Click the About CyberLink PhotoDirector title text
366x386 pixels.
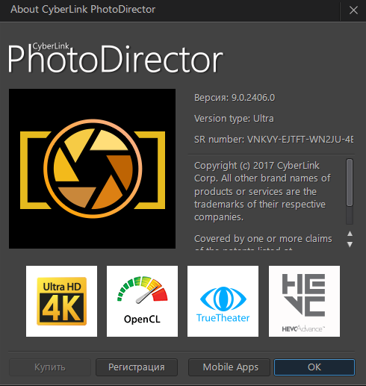click(83, 10)
